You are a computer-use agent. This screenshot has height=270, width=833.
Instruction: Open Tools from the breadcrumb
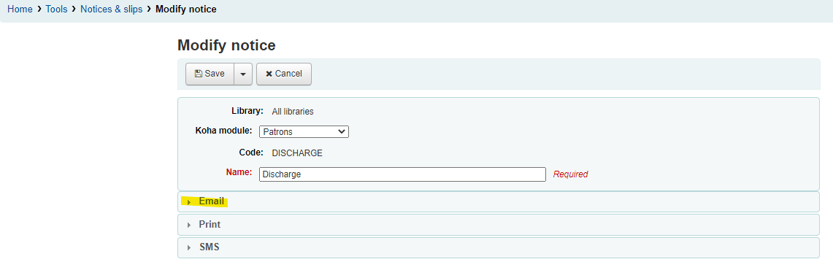pyautogui.click(x=56, y=9)
